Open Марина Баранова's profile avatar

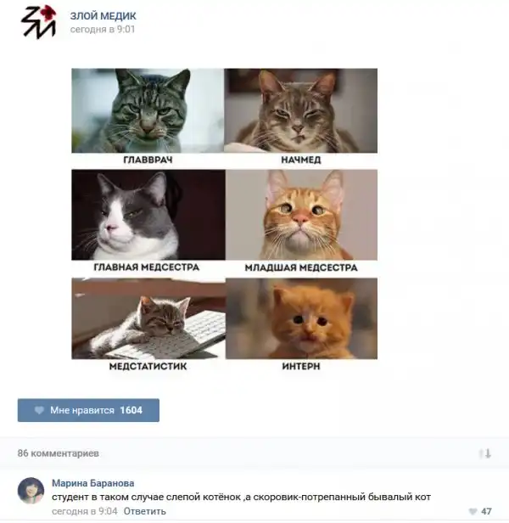(x=31, y=491)
